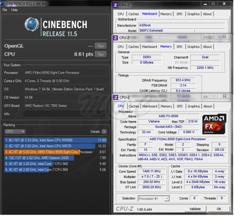Open the File menu in Cinebench
234x216 pixels.
click(x=5, y=10)
